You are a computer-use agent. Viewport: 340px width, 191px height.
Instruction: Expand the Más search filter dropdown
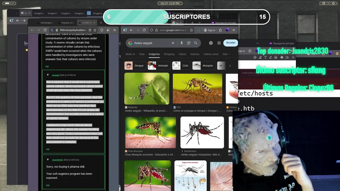click(226, 54)
